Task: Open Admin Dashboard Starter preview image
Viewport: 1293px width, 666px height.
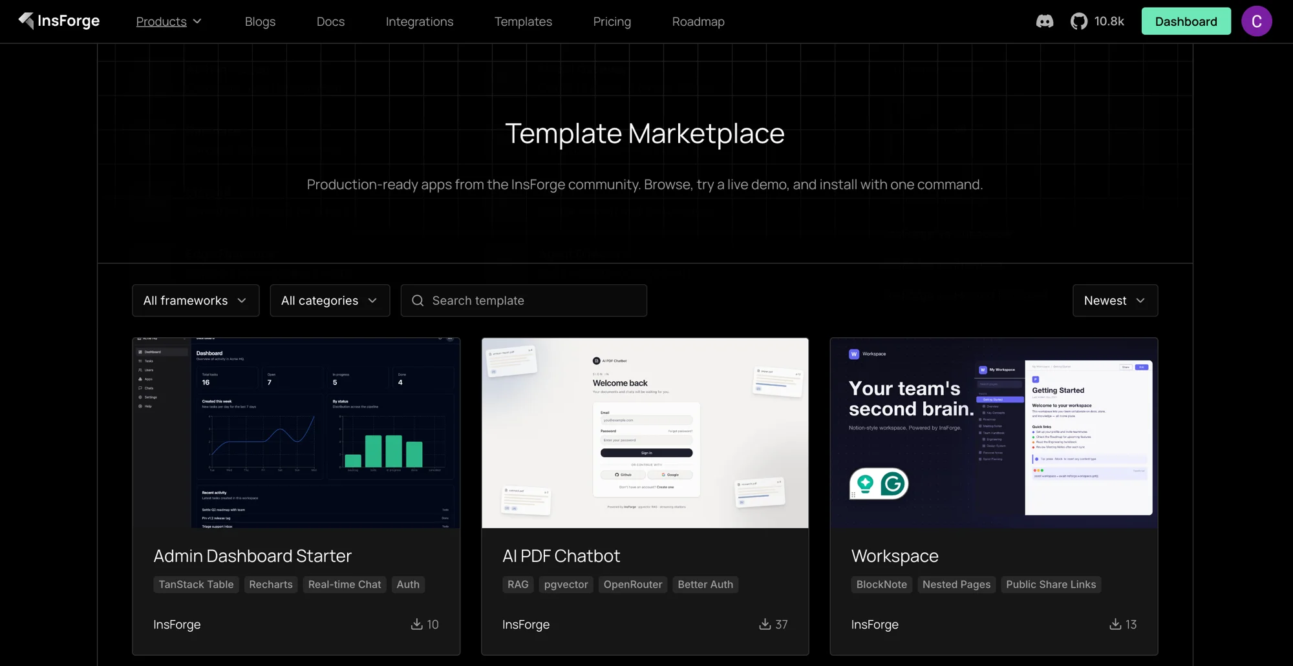Action: point(296,433)
